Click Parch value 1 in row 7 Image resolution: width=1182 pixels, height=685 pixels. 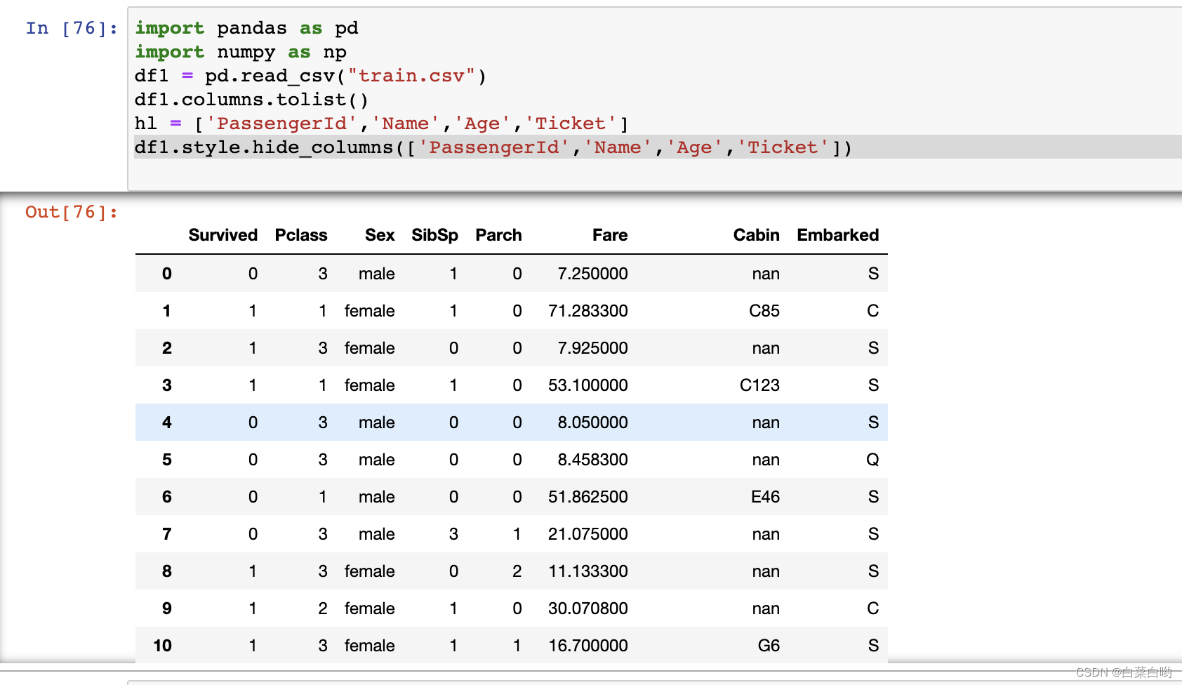tap(517, 534)
